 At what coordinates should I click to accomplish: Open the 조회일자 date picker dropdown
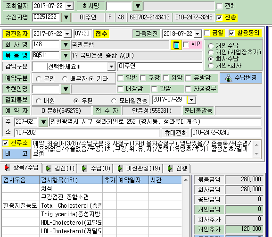click(x=69, y=6)
